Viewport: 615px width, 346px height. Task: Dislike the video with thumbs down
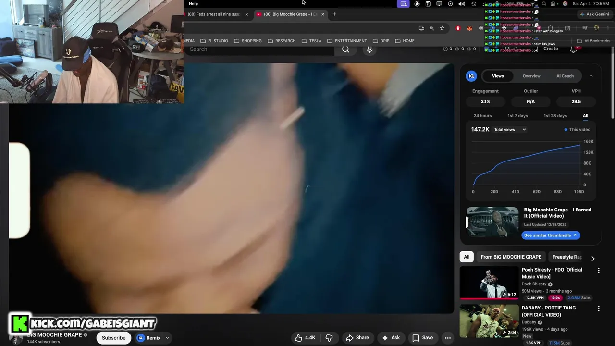point(329,338)
